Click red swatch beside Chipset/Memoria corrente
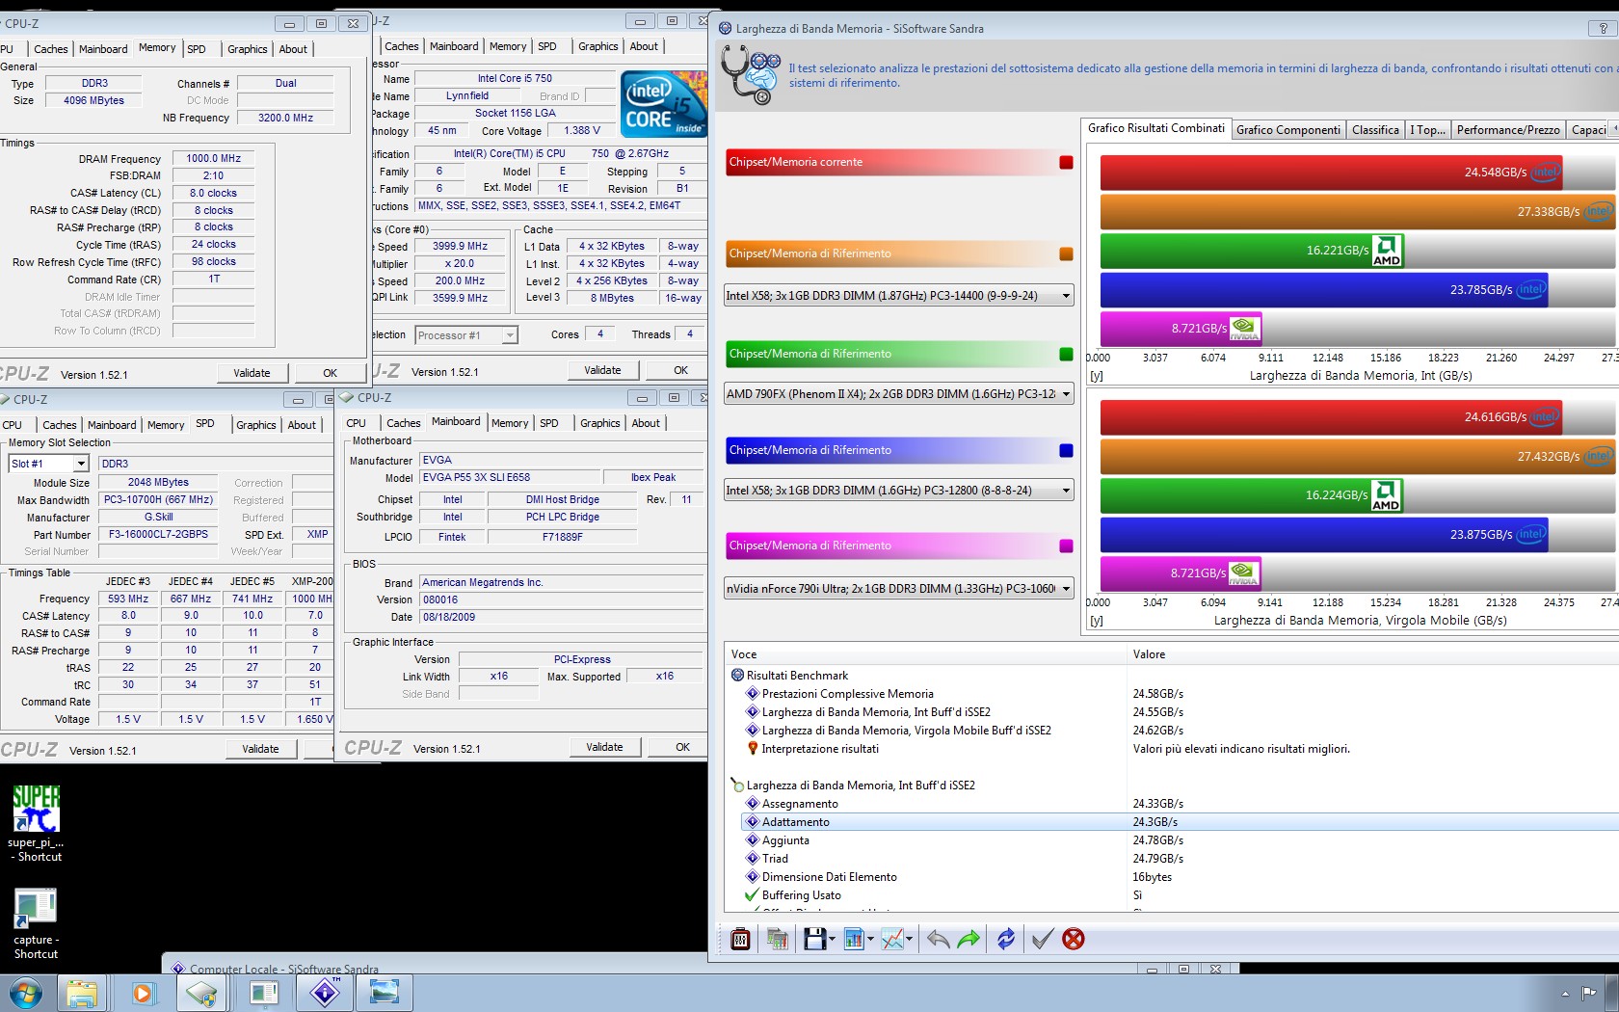 (1066, 162)
